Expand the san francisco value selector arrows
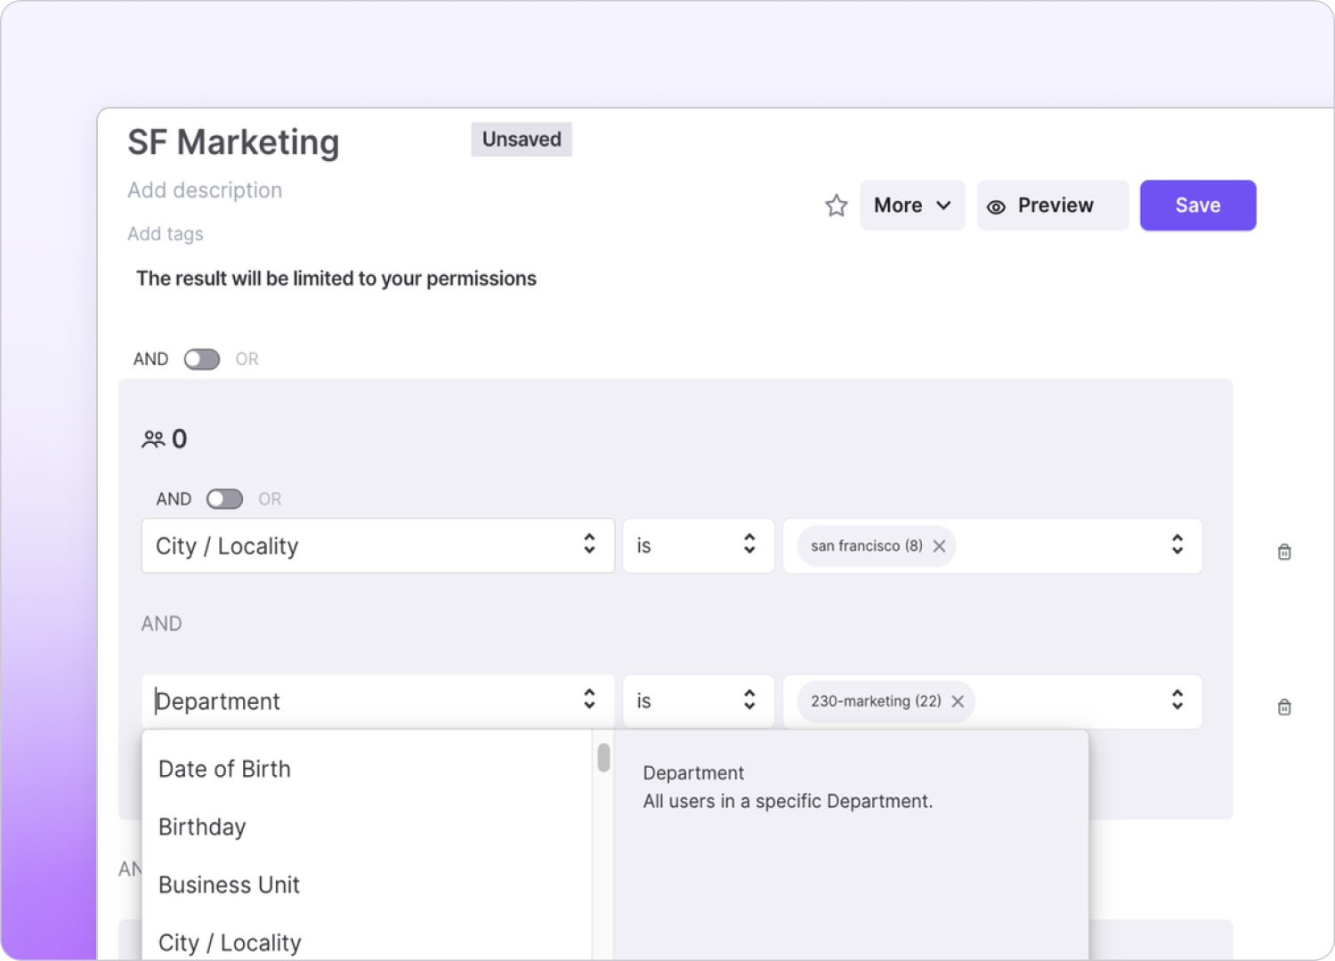The height and width of the screenshot is (961, 1335). tap(1177, 545)
